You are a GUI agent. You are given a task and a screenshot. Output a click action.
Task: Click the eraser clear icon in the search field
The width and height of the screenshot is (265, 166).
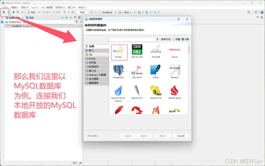pyautogui.click(x=157, y=39)
